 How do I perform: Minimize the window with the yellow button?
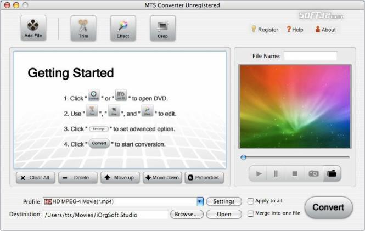16,5
